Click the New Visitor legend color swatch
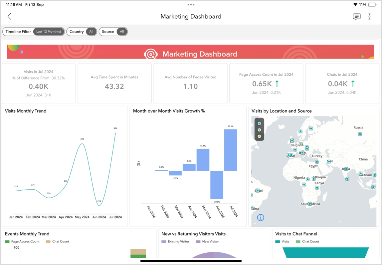Viewport: 382px width, 265px height. [198, 241]
